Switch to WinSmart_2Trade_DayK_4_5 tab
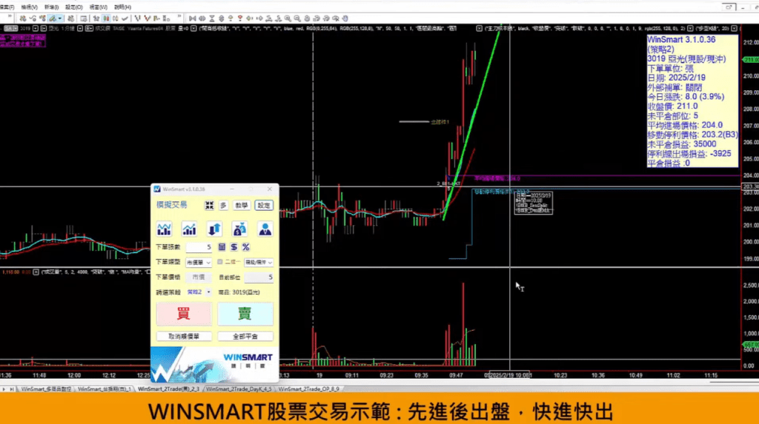The height and width of the screenshot is (424, 759). [239, 388]
